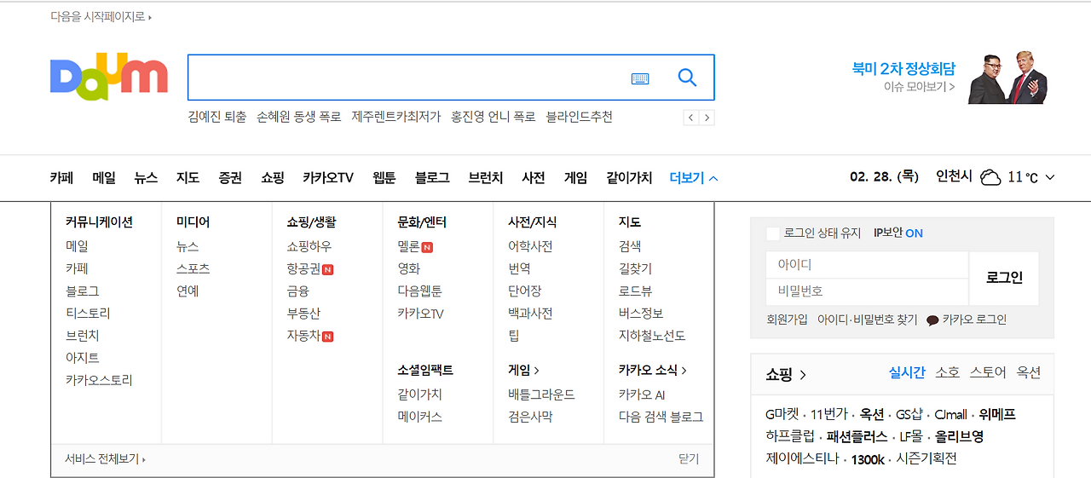Open 자동차 in 쇼핑/생활 column
1091x478 pixels.
pyautogui.click(x=303, y=336)
